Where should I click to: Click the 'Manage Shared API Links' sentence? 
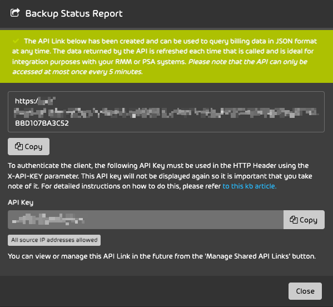(162, 256)
